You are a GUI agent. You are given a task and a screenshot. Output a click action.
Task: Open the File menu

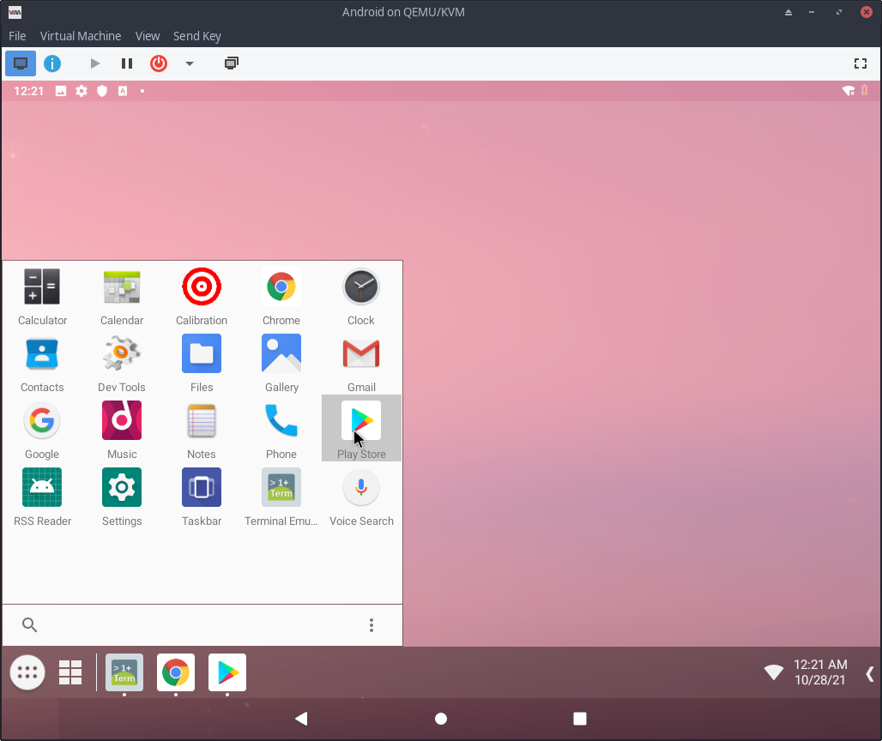[x=17, y=36]
